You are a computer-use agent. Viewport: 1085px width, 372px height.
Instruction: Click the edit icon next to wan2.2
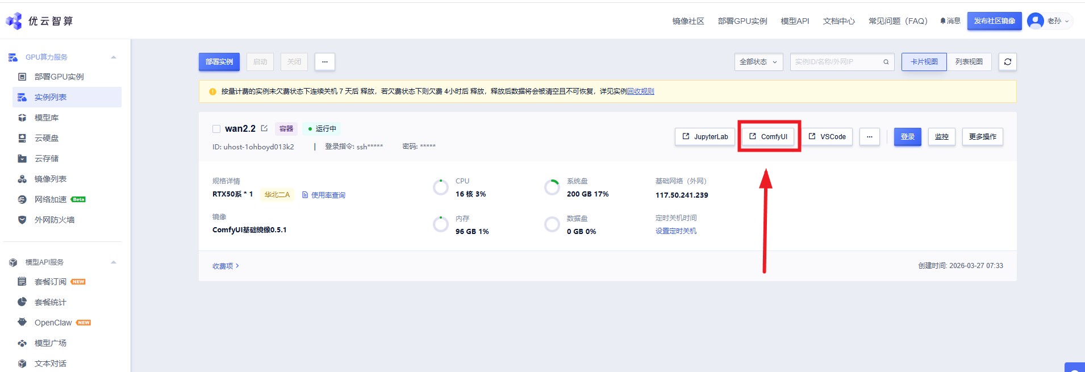(x=264, y=128)
